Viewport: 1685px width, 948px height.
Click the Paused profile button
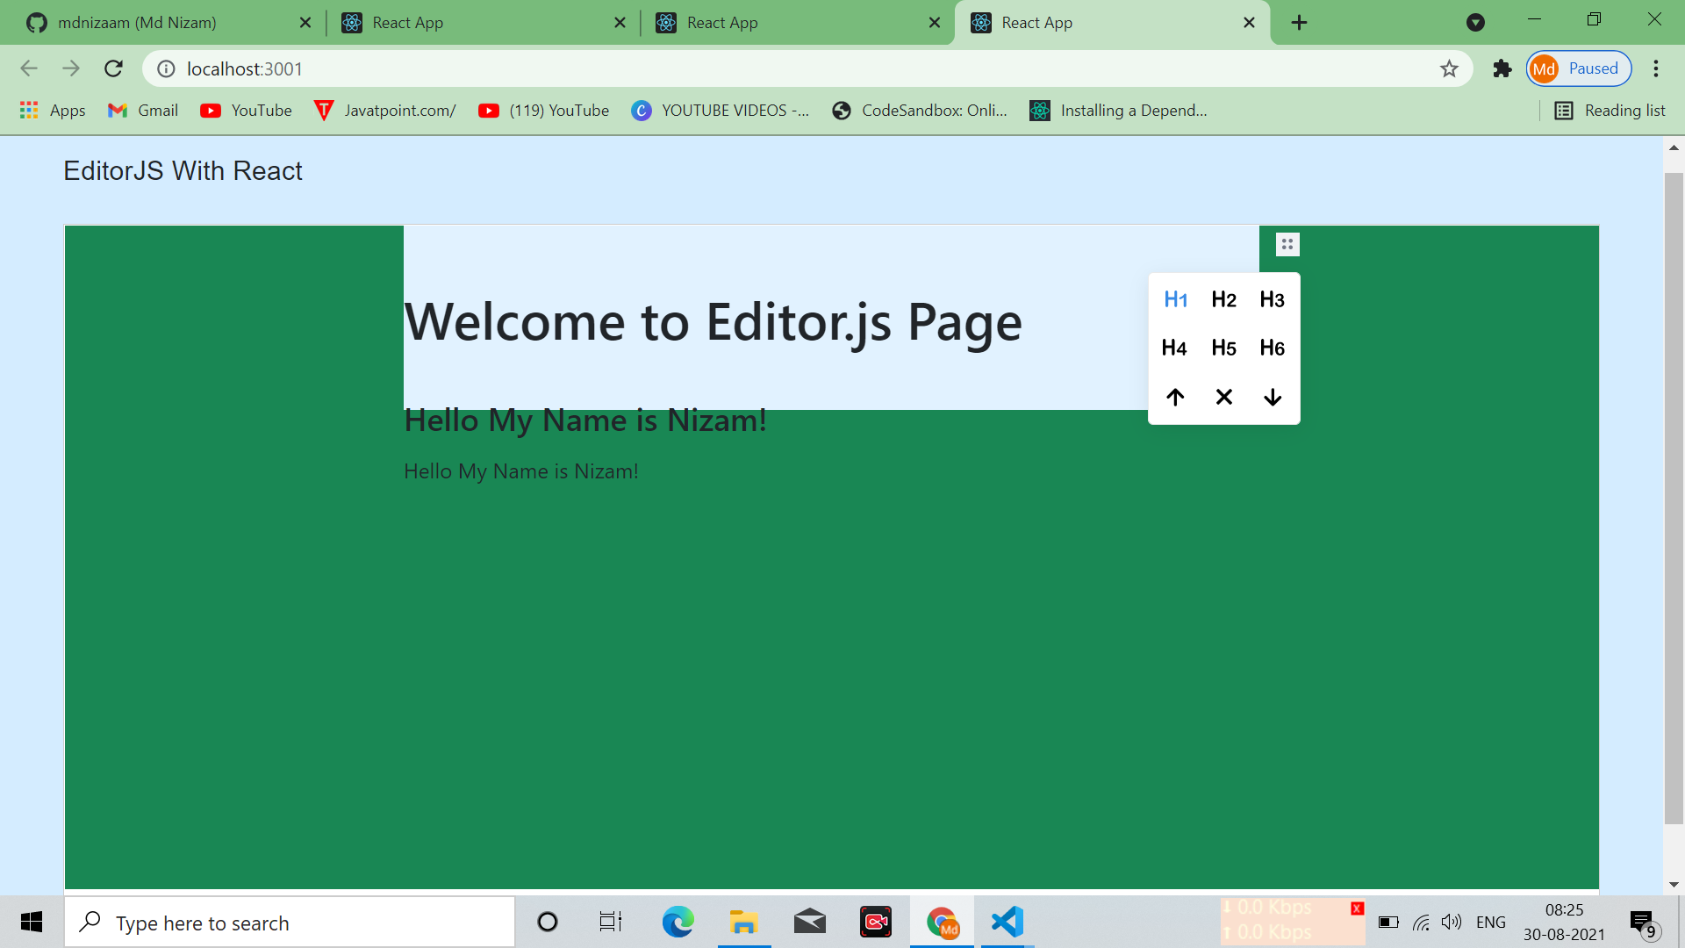pyautogui.click(x=1579, y=68)
